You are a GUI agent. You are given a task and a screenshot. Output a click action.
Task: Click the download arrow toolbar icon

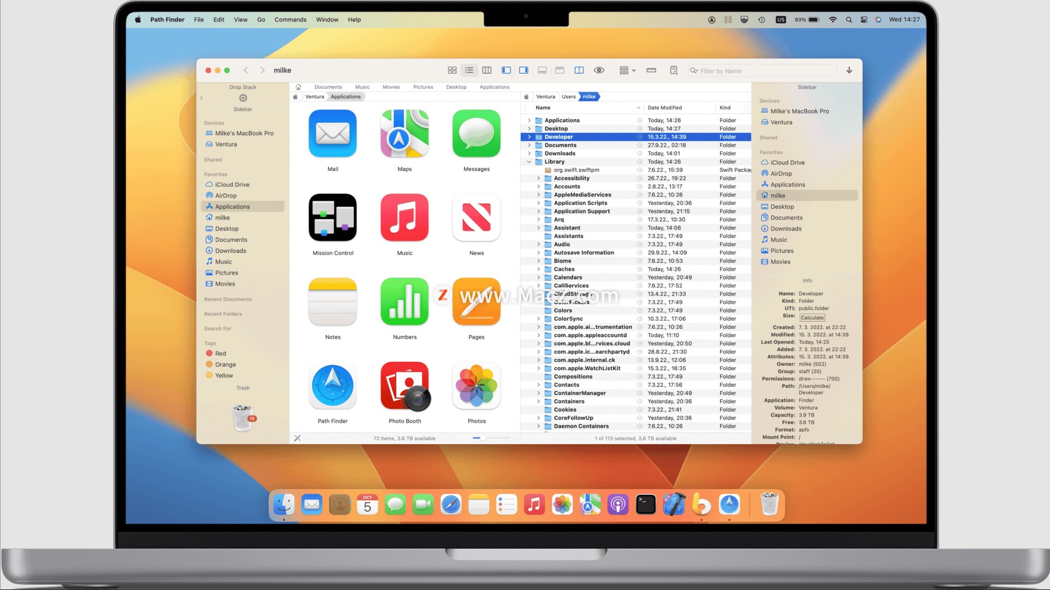point(849,70)
